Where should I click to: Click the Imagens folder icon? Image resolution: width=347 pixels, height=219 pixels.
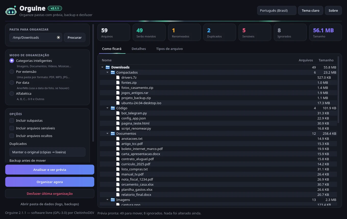(113, 200)
